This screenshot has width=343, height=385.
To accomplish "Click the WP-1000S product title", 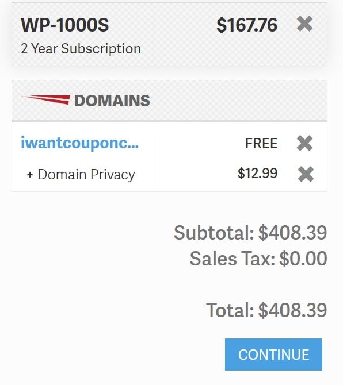I will point(64,25).
